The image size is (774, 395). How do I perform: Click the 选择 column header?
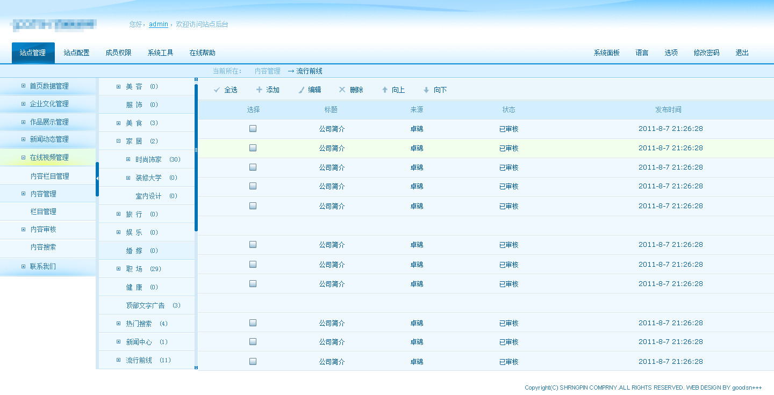(x=253, y=110)
